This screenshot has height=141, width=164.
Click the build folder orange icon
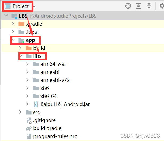(29, 48)
